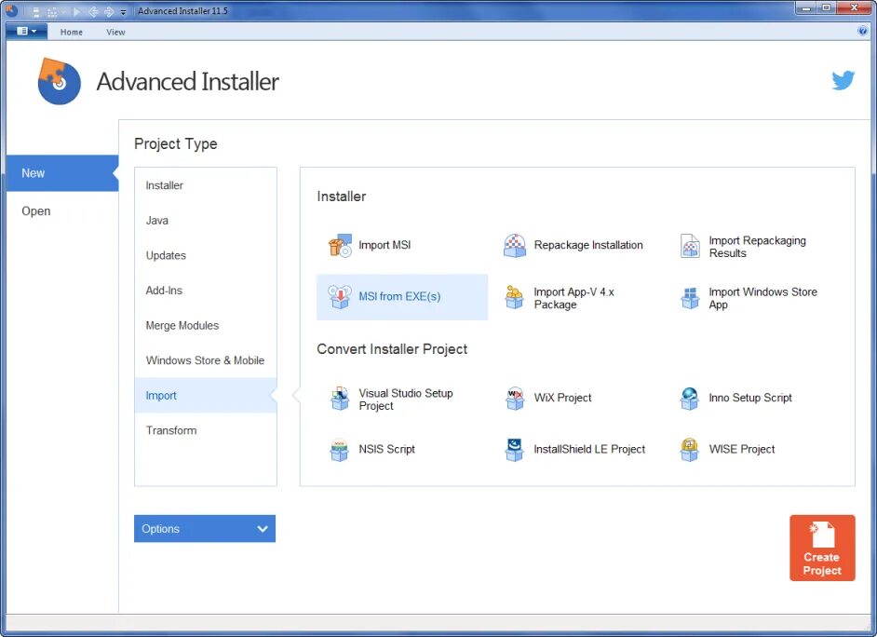
Task: Open the application file menu button
Action: tap(26, 32)
